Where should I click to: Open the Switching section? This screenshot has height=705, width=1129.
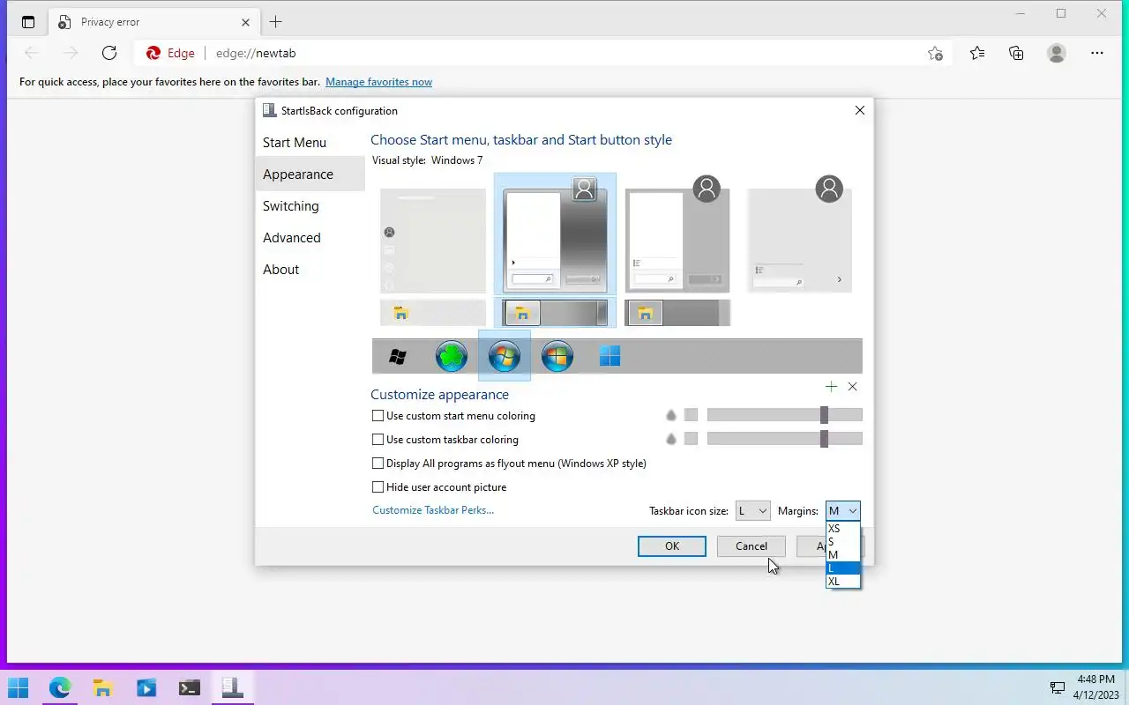[x=310, y=206]
